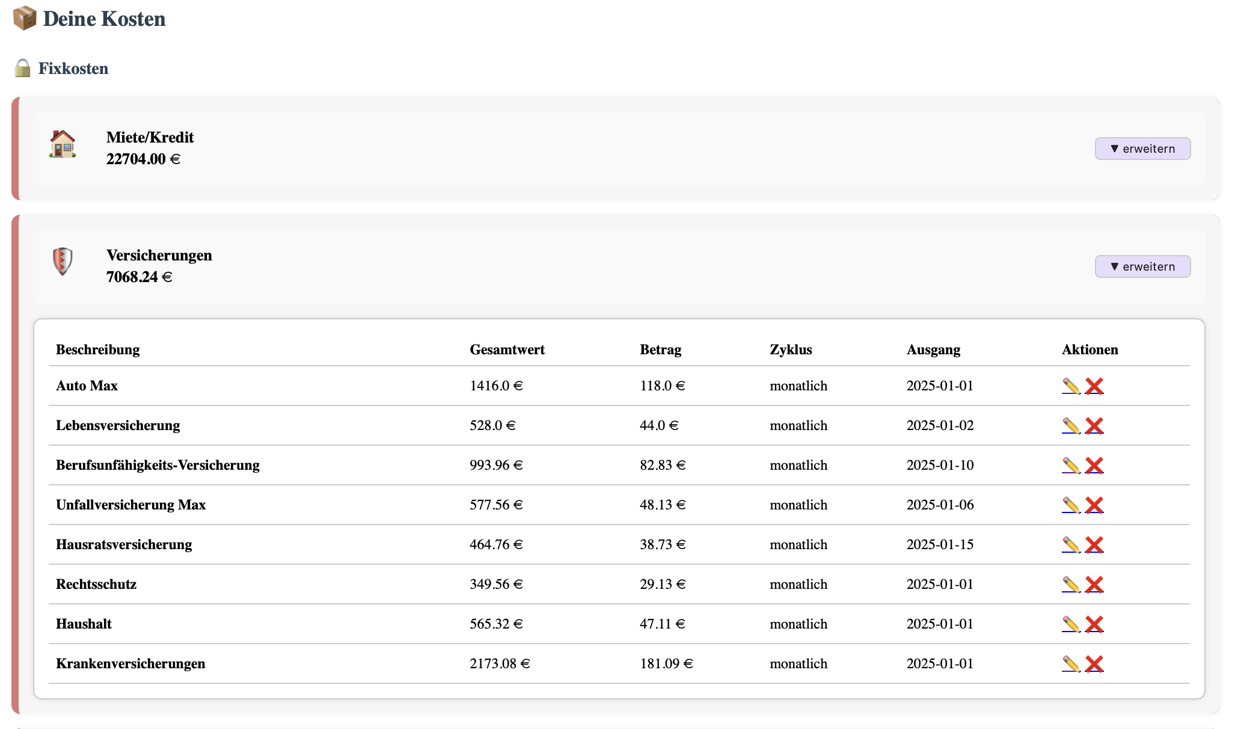The width and height of the screenshot is (1235, 729).
Task: Click the shield icon for Versicherungen
Action: 63,262
